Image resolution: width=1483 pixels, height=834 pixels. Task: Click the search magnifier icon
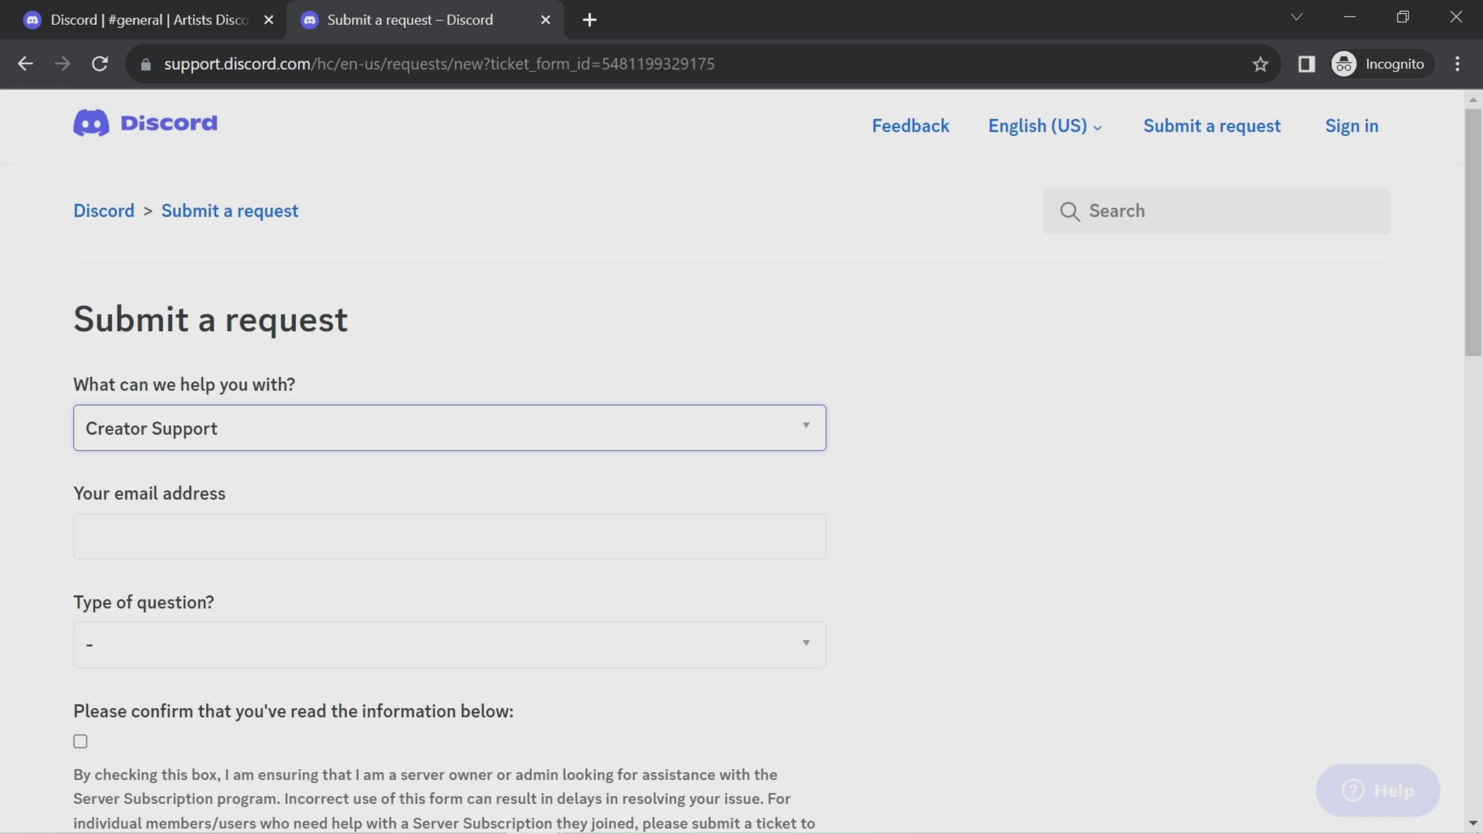coord(1069,211)
